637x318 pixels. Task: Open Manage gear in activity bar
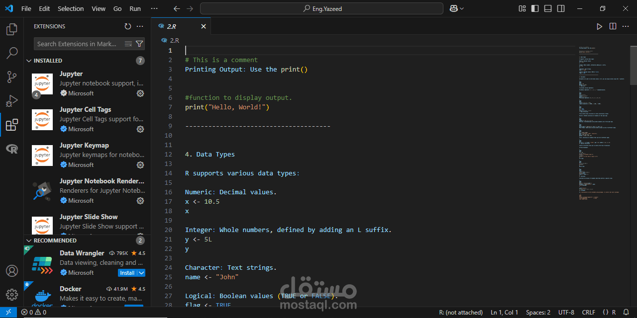point(12,295)
